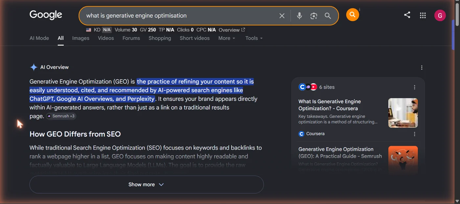Viewport: 460px width, 204px height.
Task: Switch to AI Mode tab
Action: [x=39, y=38]
